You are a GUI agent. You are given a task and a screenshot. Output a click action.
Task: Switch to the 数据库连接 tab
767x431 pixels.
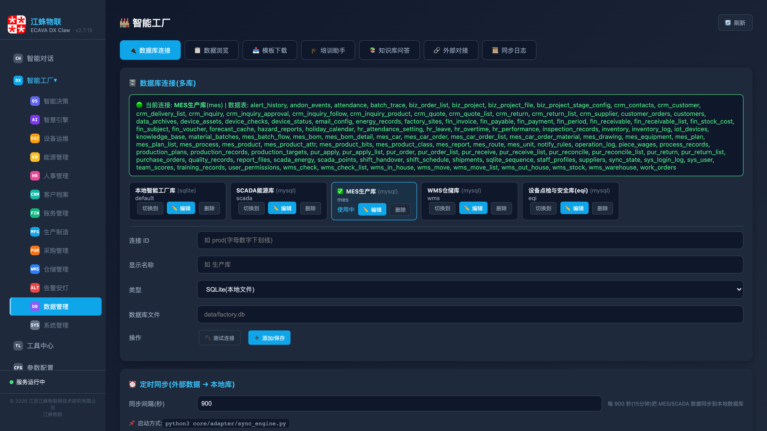(x=150, y=50)
